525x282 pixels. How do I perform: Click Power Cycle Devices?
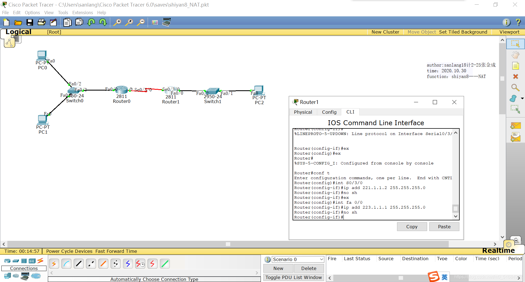pyautogui.click(x=69, y=251)
